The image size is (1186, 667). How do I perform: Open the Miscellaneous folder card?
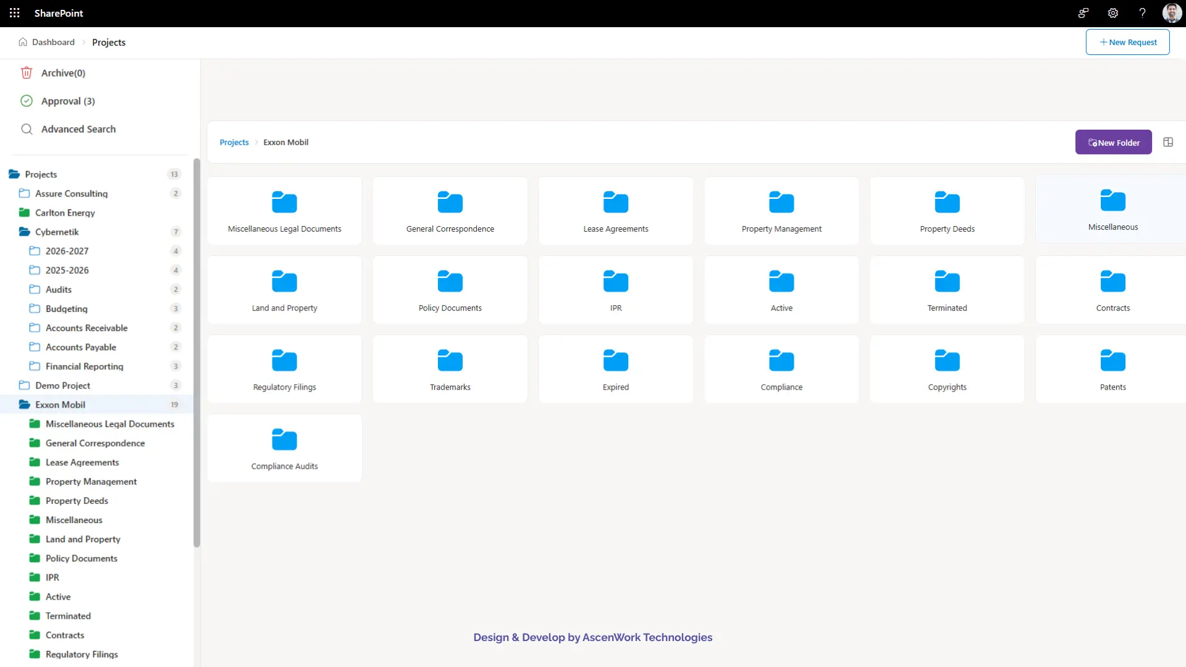[1112, 209]
